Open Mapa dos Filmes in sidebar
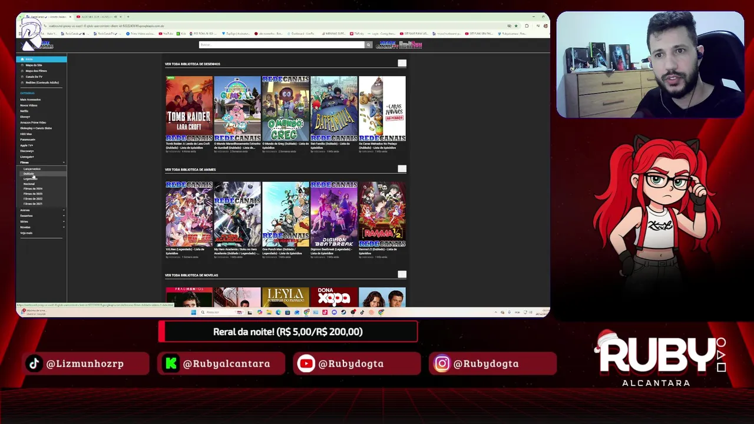754x424 pixels. coord(36,71)
